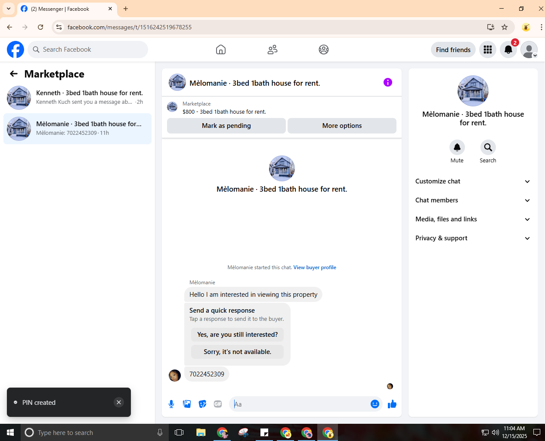Open a new browser tab
This screenshot has width=545, height=441.
(126, 9)
